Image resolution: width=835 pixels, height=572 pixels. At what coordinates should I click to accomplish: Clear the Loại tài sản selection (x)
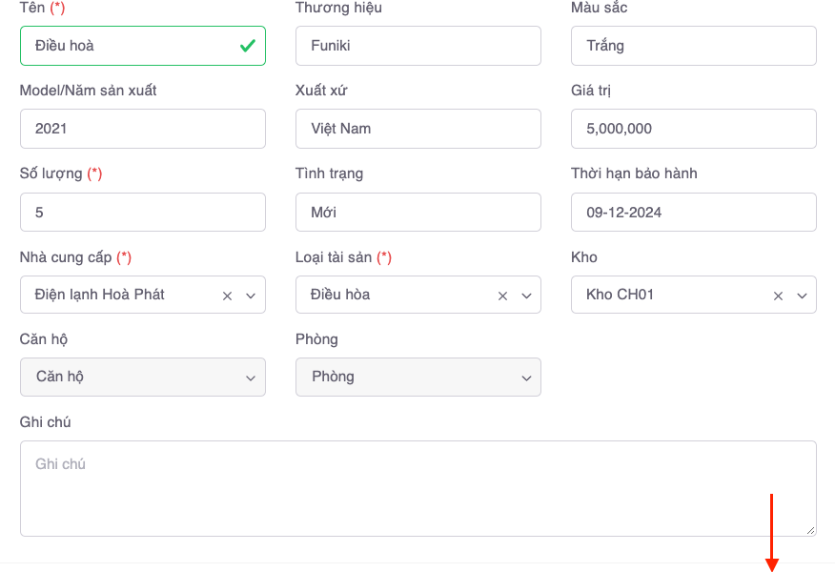coord(502,296)
